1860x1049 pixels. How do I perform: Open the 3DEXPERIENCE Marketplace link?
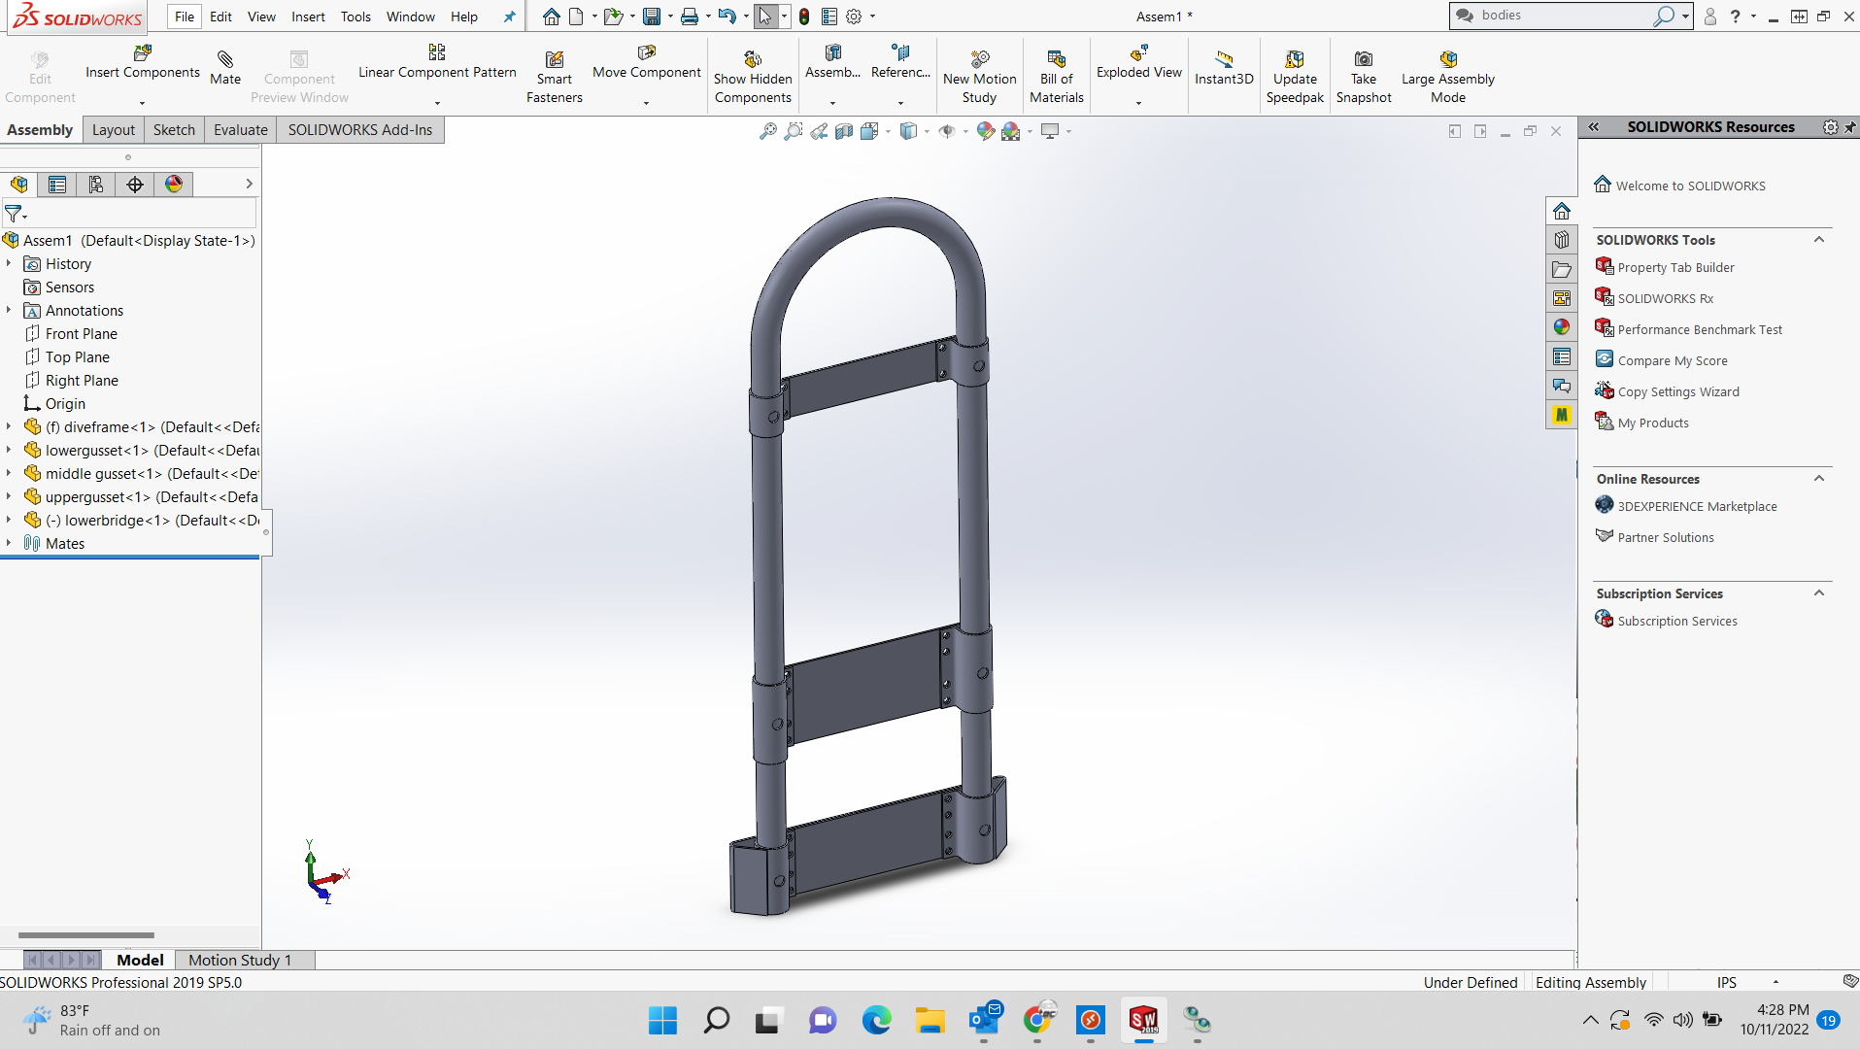pyautogui.click(x=1697, y=506)
